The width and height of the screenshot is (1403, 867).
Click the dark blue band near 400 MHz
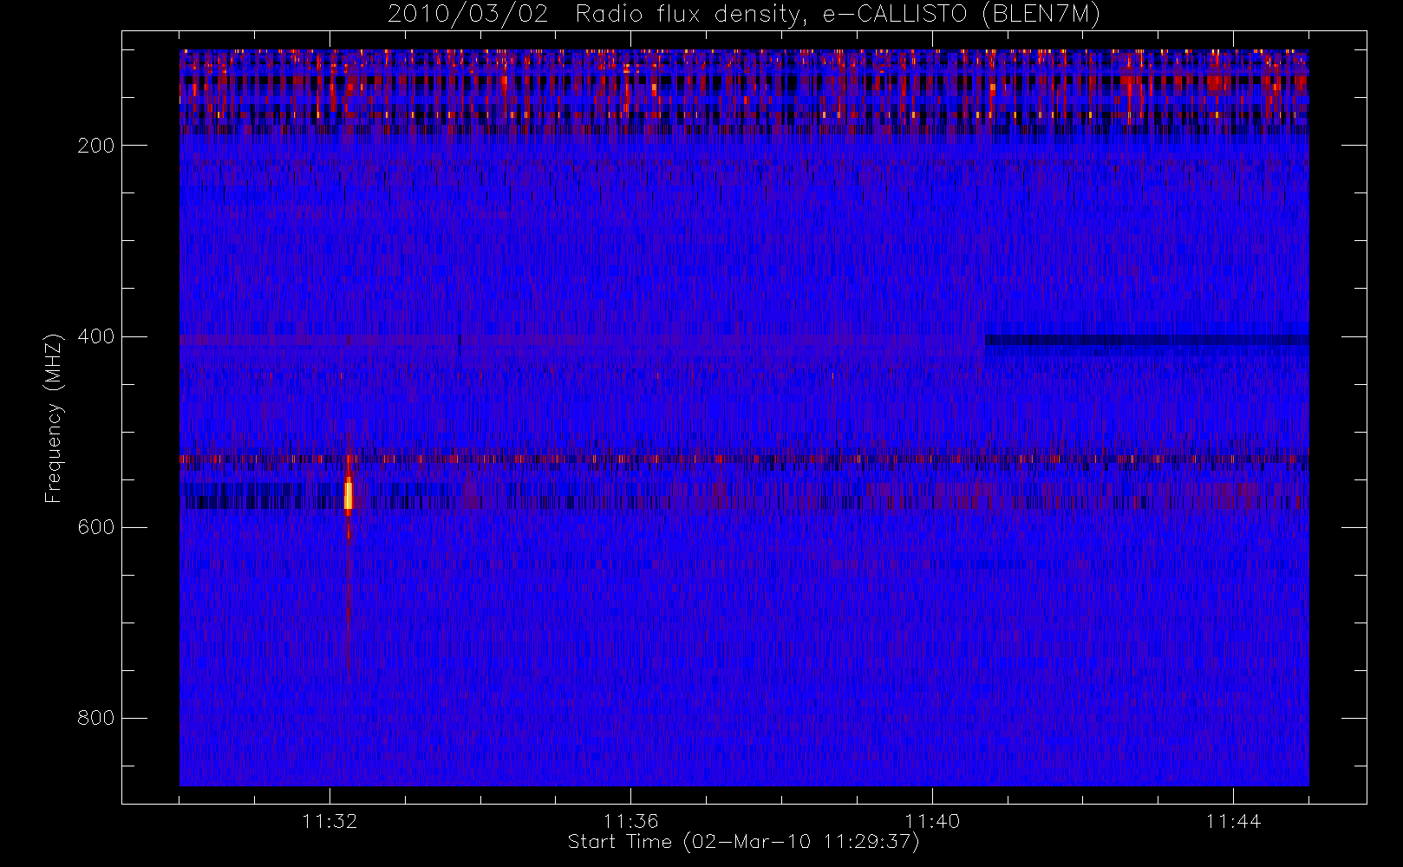click(x=1146, y=341)
